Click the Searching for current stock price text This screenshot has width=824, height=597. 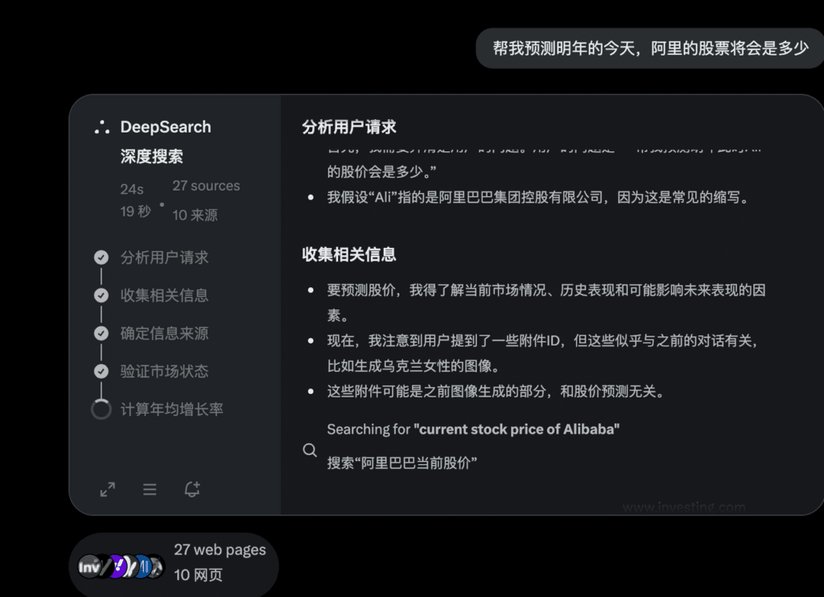point(473,430)
